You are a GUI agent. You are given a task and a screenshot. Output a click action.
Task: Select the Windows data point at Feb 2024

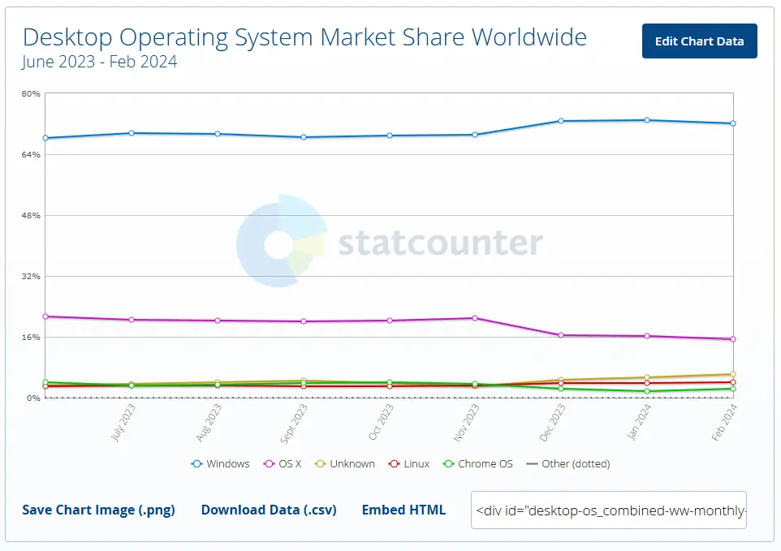point(732,123)
